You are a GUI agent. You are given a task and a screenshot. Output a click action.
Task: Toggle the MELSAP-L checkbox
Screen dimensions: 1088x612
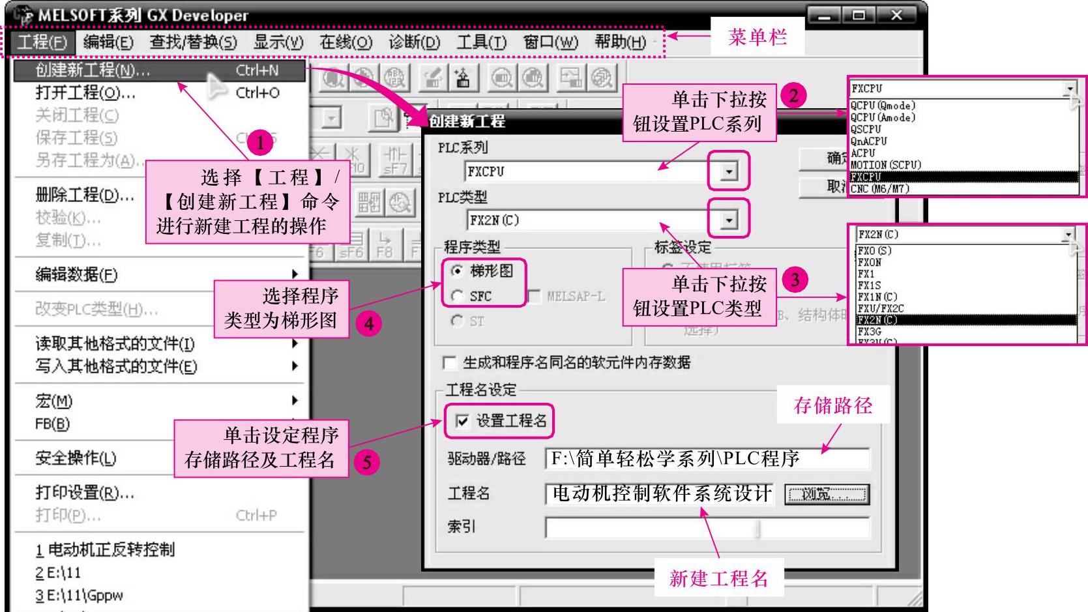(535, 297)
